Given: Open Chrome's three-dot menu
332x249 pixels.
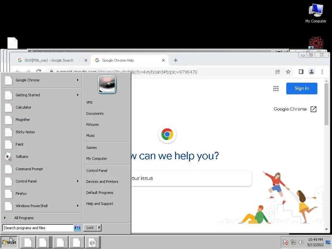Looking at the screenshot, I should tap(322, 72).
